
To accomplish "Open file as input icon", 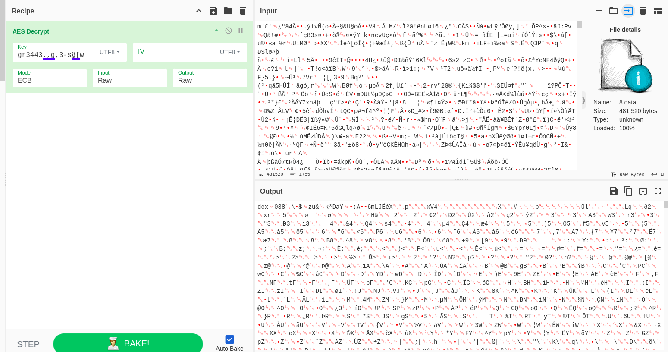I will (x=613, y=11).
